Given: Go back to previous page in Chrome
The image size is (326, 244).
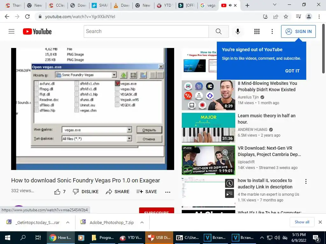Looking at the screenshot, I should tap(7, 17).
